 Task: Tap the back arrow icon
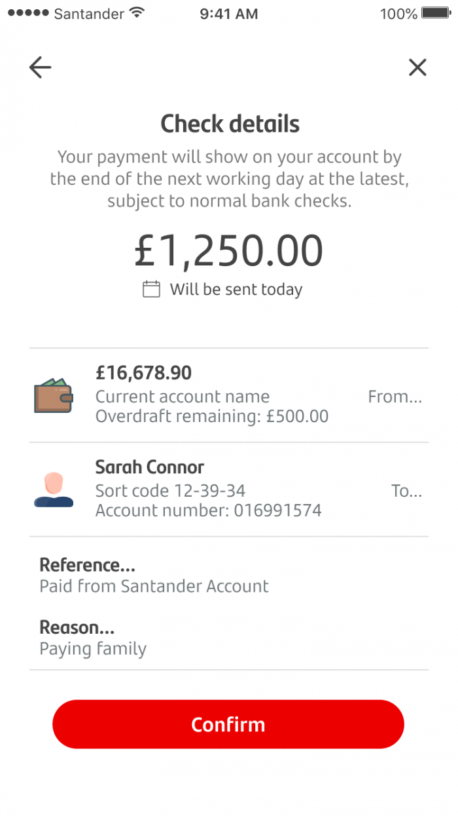click(40, 67)
